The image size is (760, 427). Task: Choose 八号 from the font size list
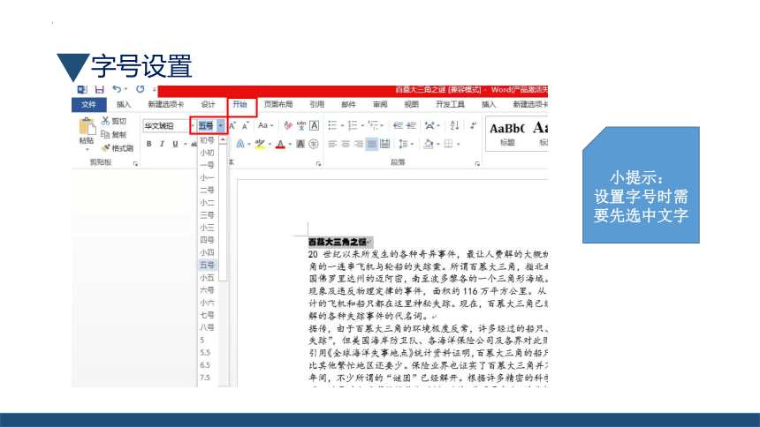[208, 328]
